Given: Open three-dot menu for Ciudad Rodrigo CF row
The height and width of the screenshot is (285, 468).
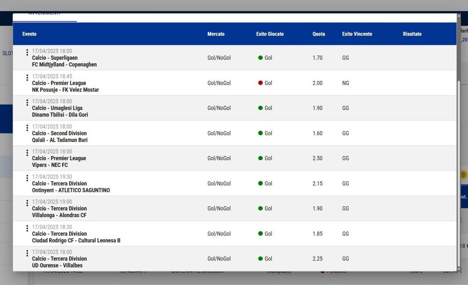Looking at the screenshot, I should [27, 228].
